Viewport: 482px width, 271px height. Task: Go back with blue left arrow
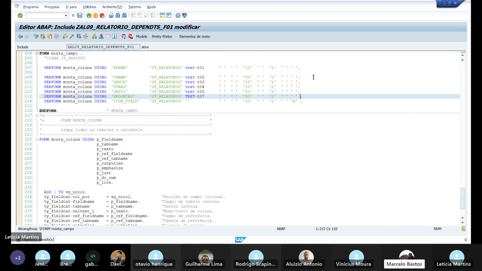20,37
